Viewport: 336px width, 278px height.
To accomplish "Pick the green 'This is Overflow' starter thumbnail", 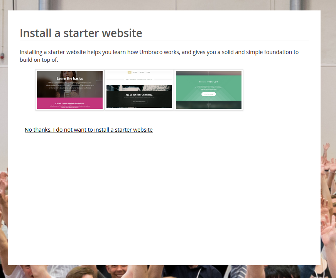I will coord(208,90).
